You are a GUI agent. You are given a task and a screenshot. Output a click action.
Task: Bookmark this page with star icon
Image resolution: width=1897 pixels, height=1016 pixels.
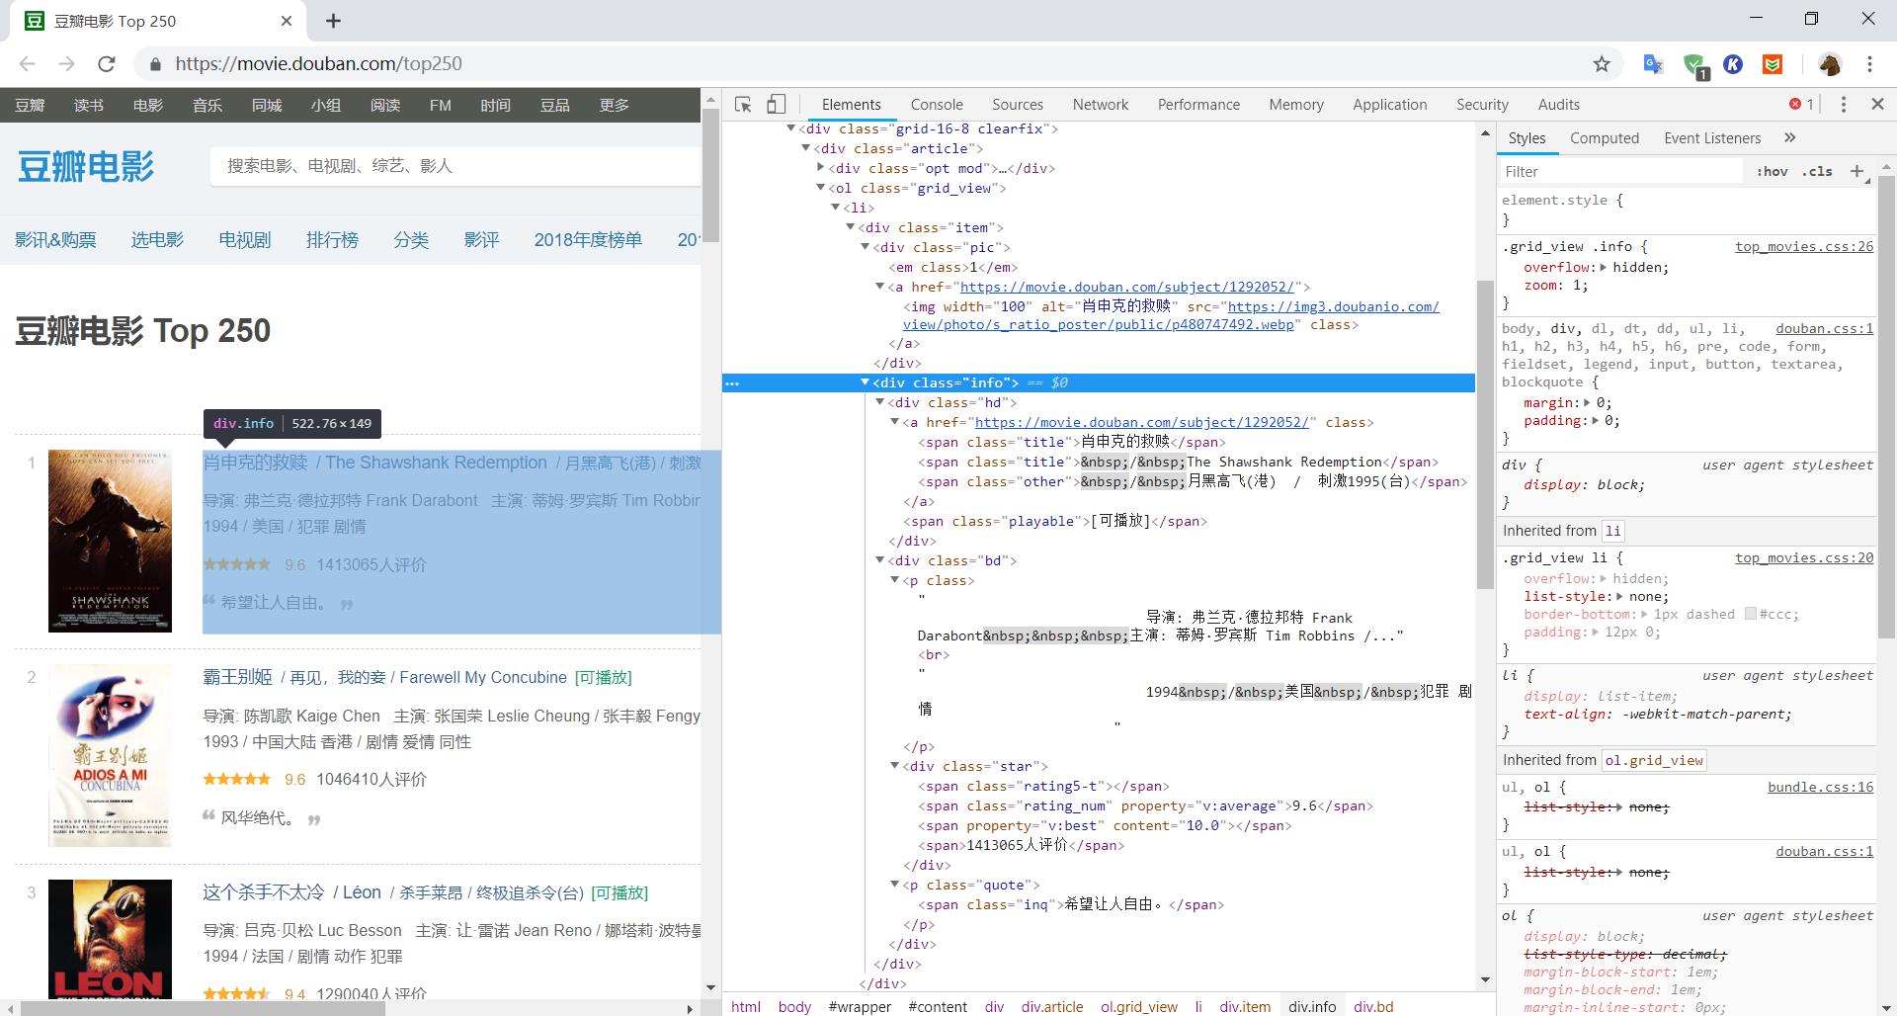pos(1602,64)
